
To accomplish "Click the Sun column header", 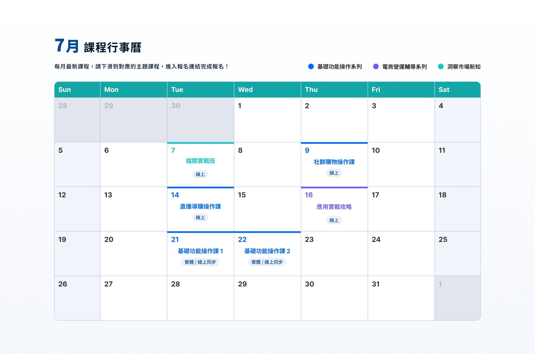I will (77, 90).
